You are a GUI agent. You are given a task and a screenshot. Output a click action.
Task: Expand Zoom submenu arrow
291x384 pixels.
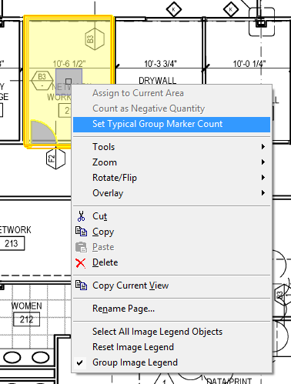click(x=263, y=162)
